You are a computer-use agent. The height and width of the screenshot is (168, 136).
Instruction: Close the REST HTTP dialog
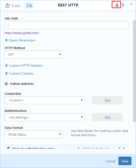click(131, 4)
